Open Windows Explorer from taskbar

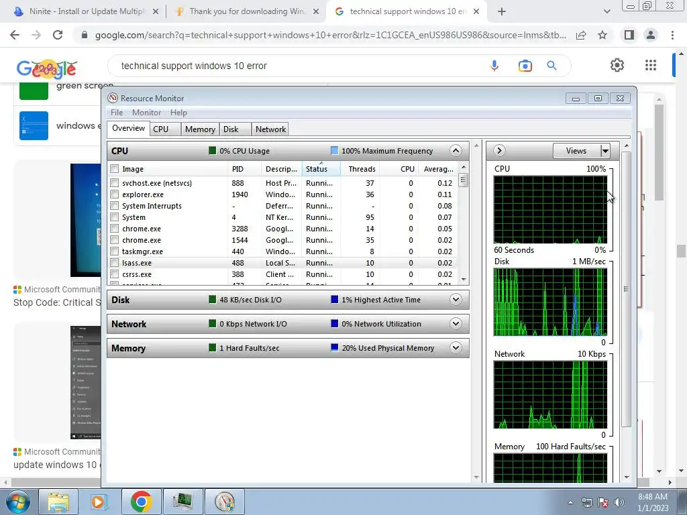(59, 502)
